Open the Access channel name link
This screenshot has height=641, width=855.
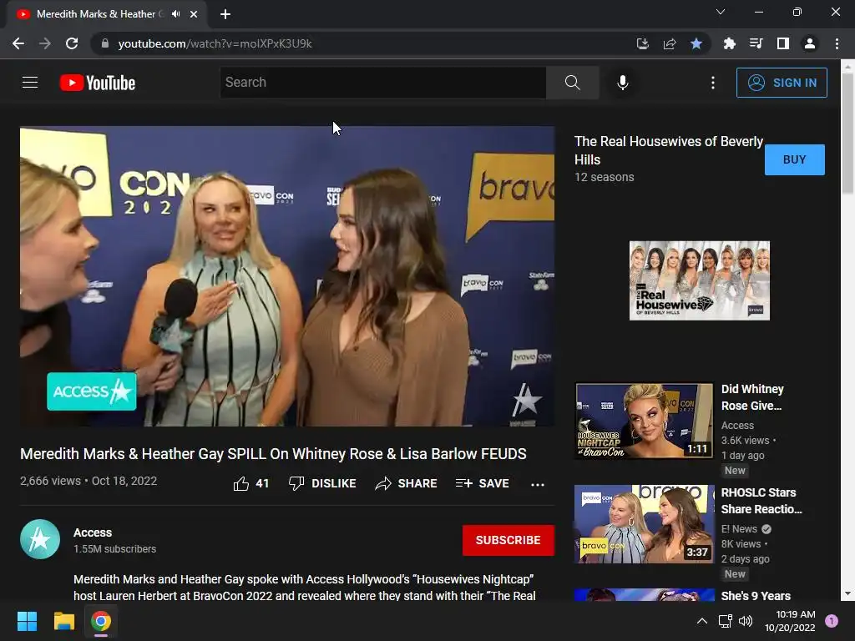(93, 532)
